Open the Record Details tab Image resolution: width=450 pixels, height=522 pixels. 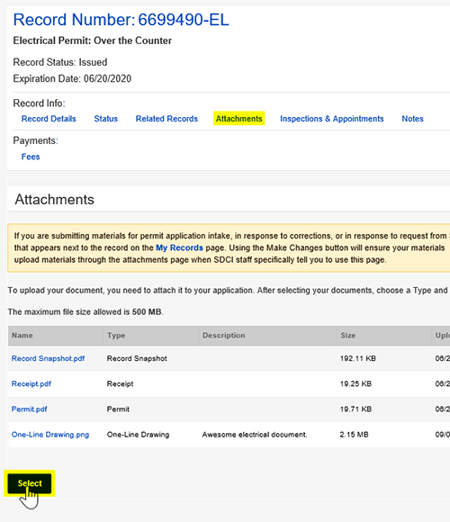click(49, 119)
